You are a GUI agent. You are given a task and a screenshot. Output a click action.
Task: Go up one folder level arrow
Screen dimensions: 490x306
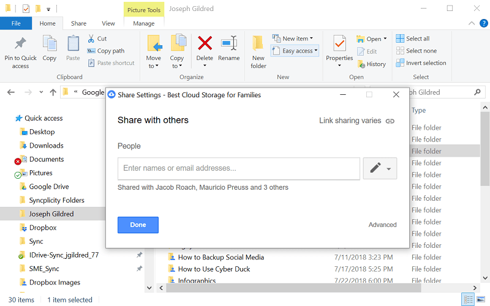(53, 92)
